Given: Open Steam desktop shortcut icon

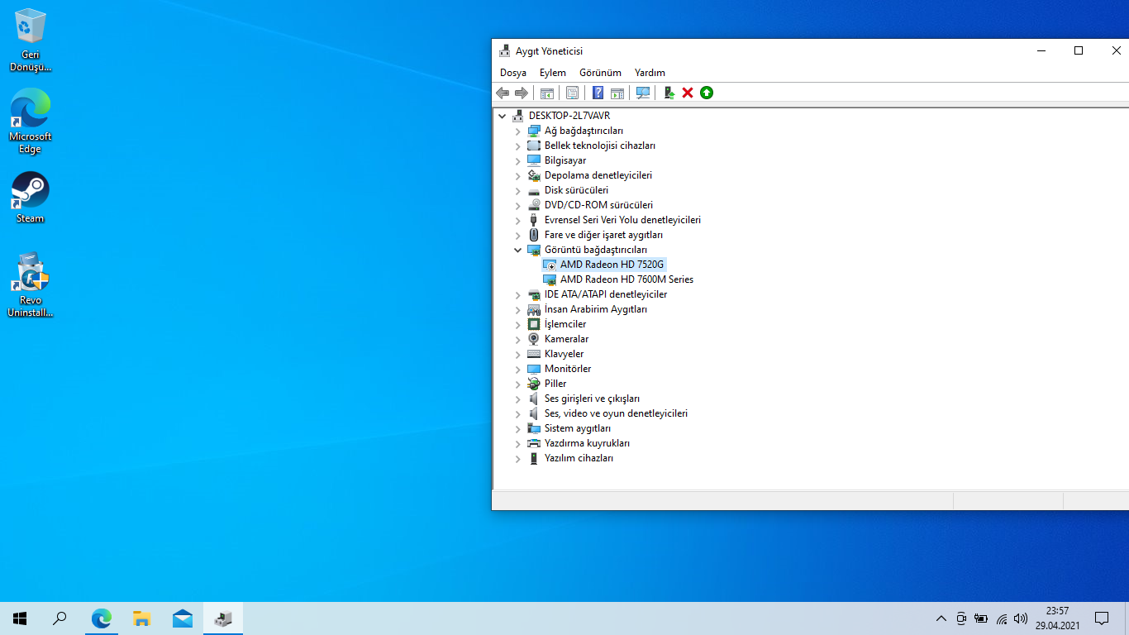Looking at the screenshot, I should [x=31, y=197].
